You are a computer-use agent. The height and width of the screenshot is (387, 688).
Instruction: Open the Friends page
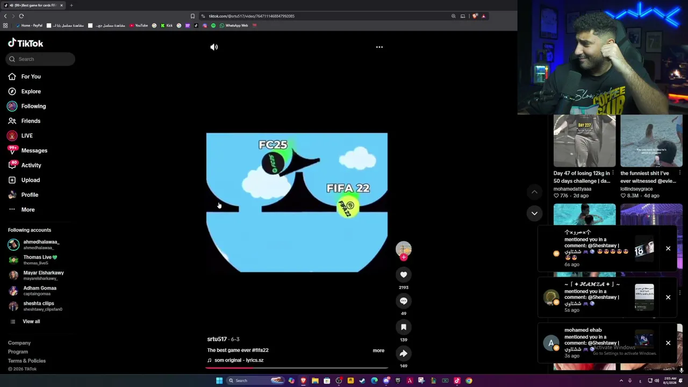click(25, 121)
